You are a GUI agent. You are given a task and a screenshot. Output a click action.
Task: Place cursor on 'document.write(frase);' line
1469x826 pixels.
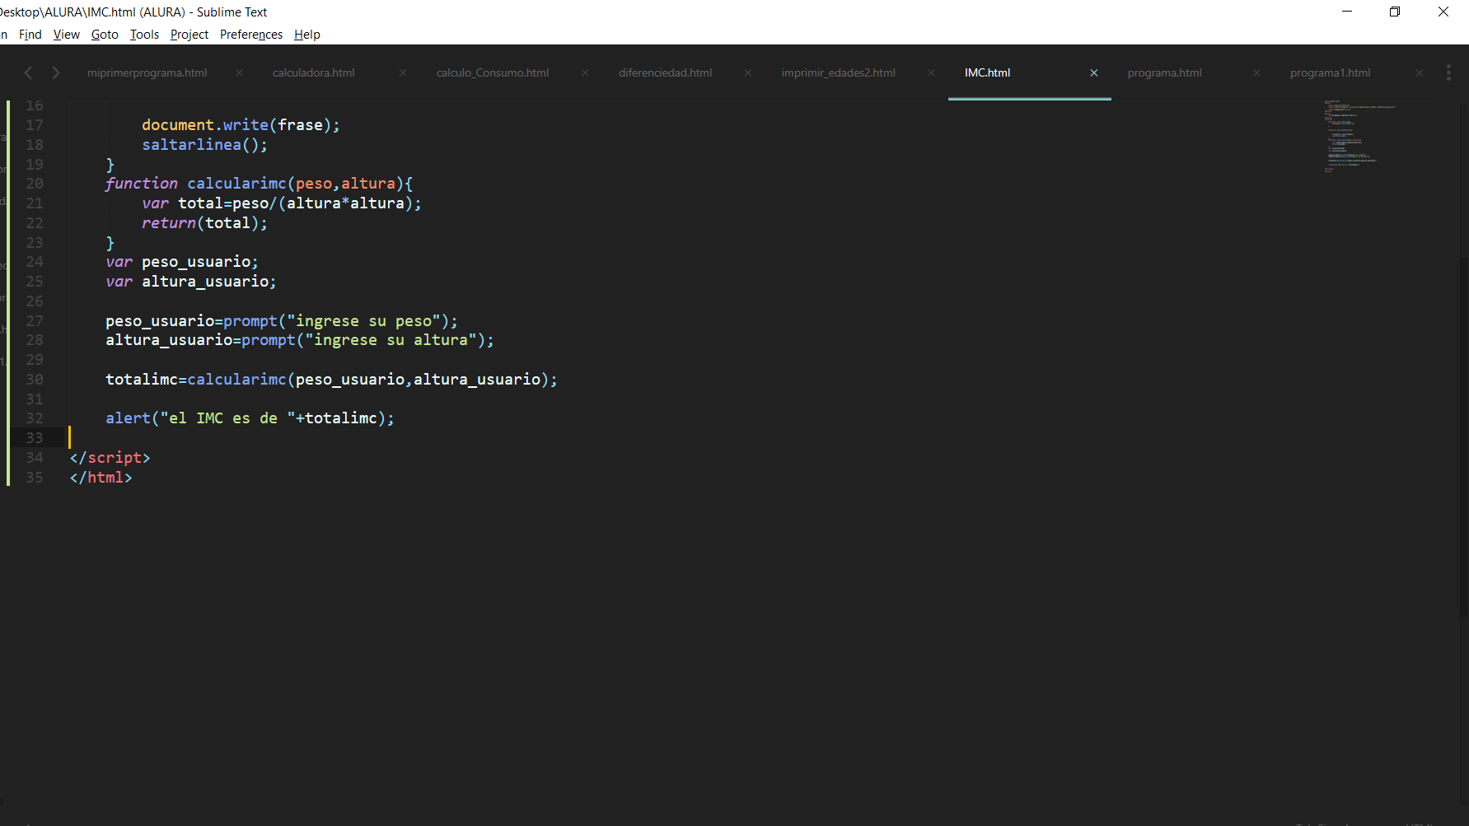[x=241, y=125]
